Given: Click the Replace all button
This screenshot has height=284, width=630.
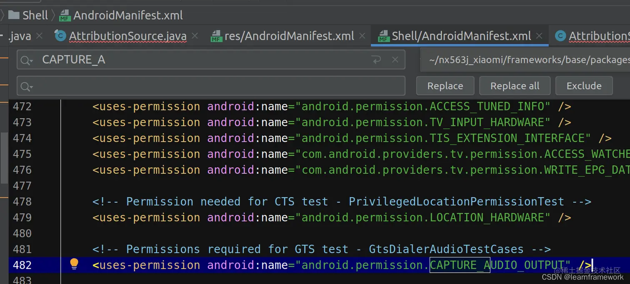Looking at the screenshot, I should click(x=515, y=86).
